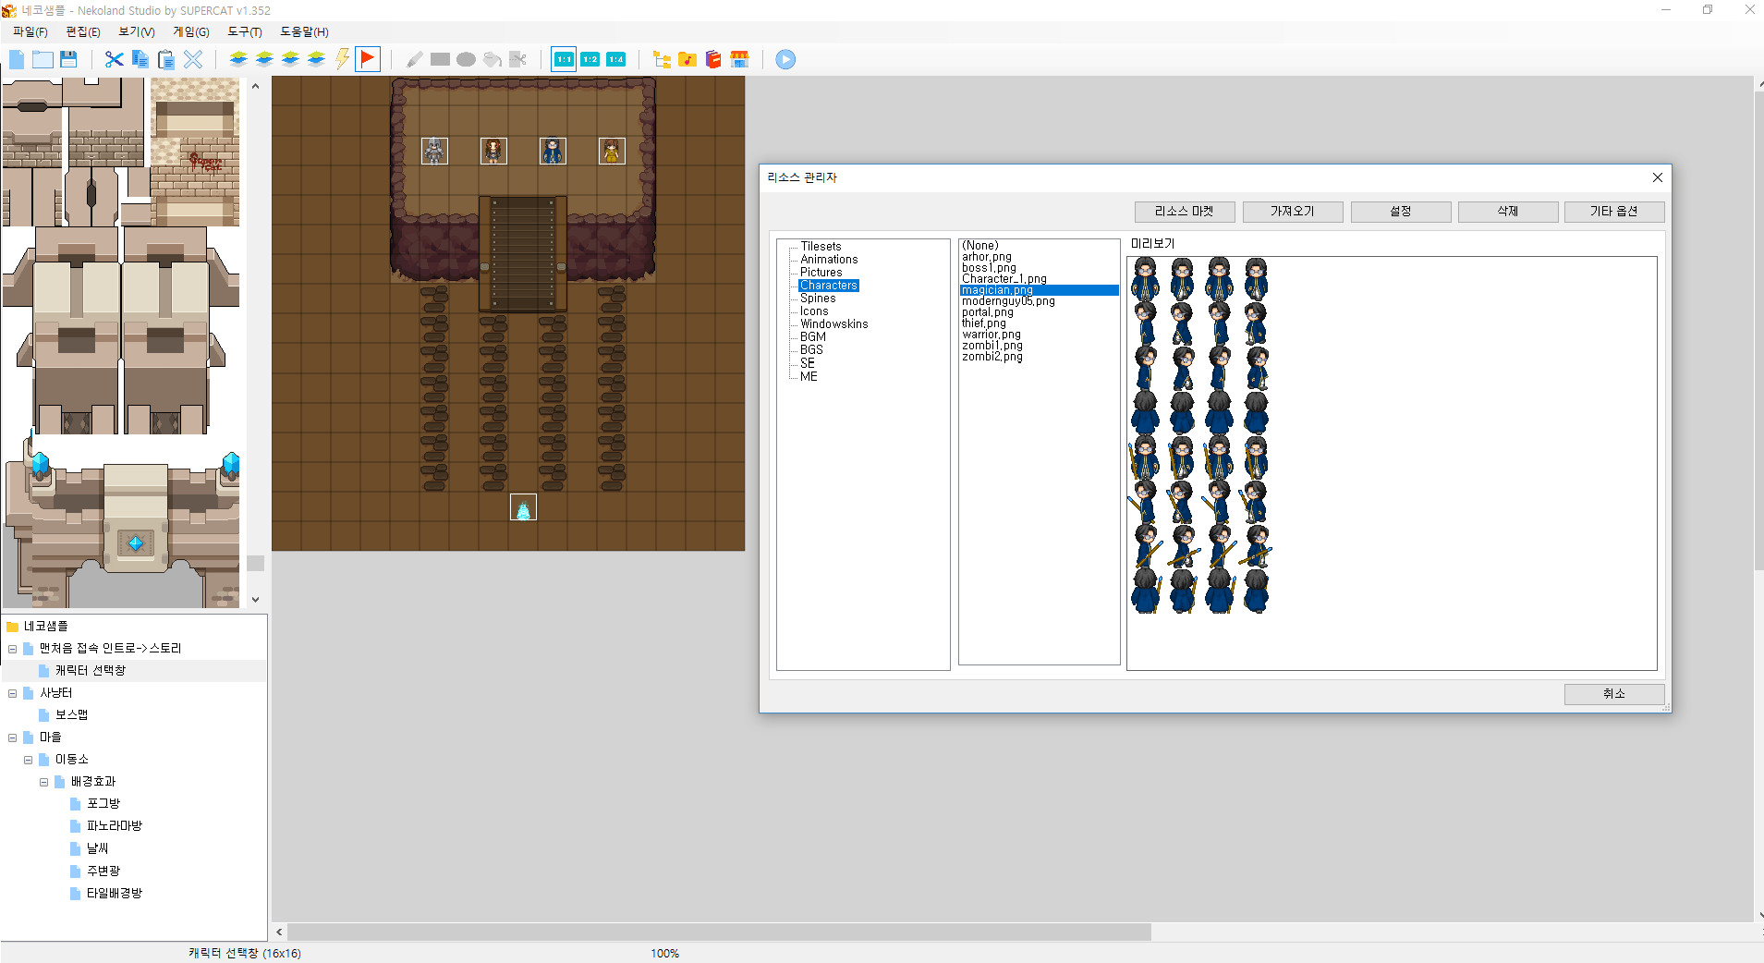
Task: Switch map zoom to 1:4
Action: (615, 59)
